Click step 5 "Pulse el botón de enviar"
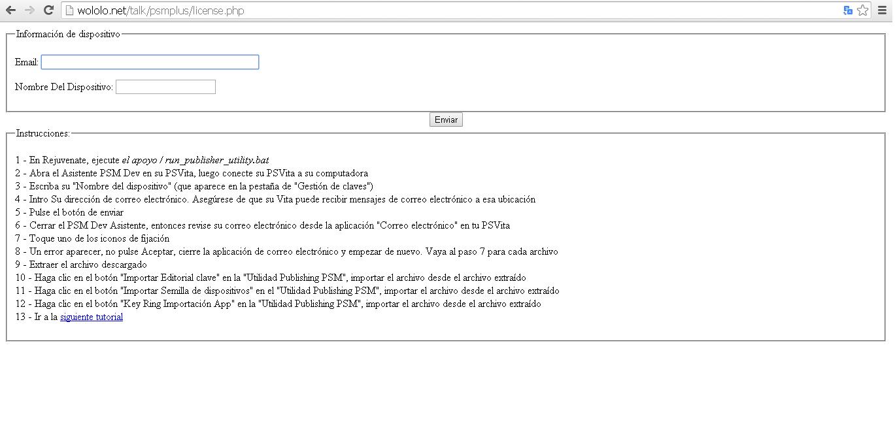 [x=69, y=212]
